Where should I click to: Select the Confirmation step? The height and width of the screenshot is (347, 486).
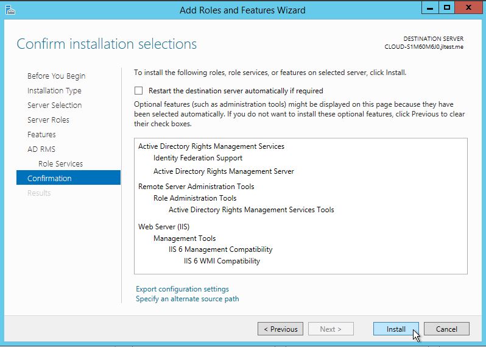coord(68,177)
